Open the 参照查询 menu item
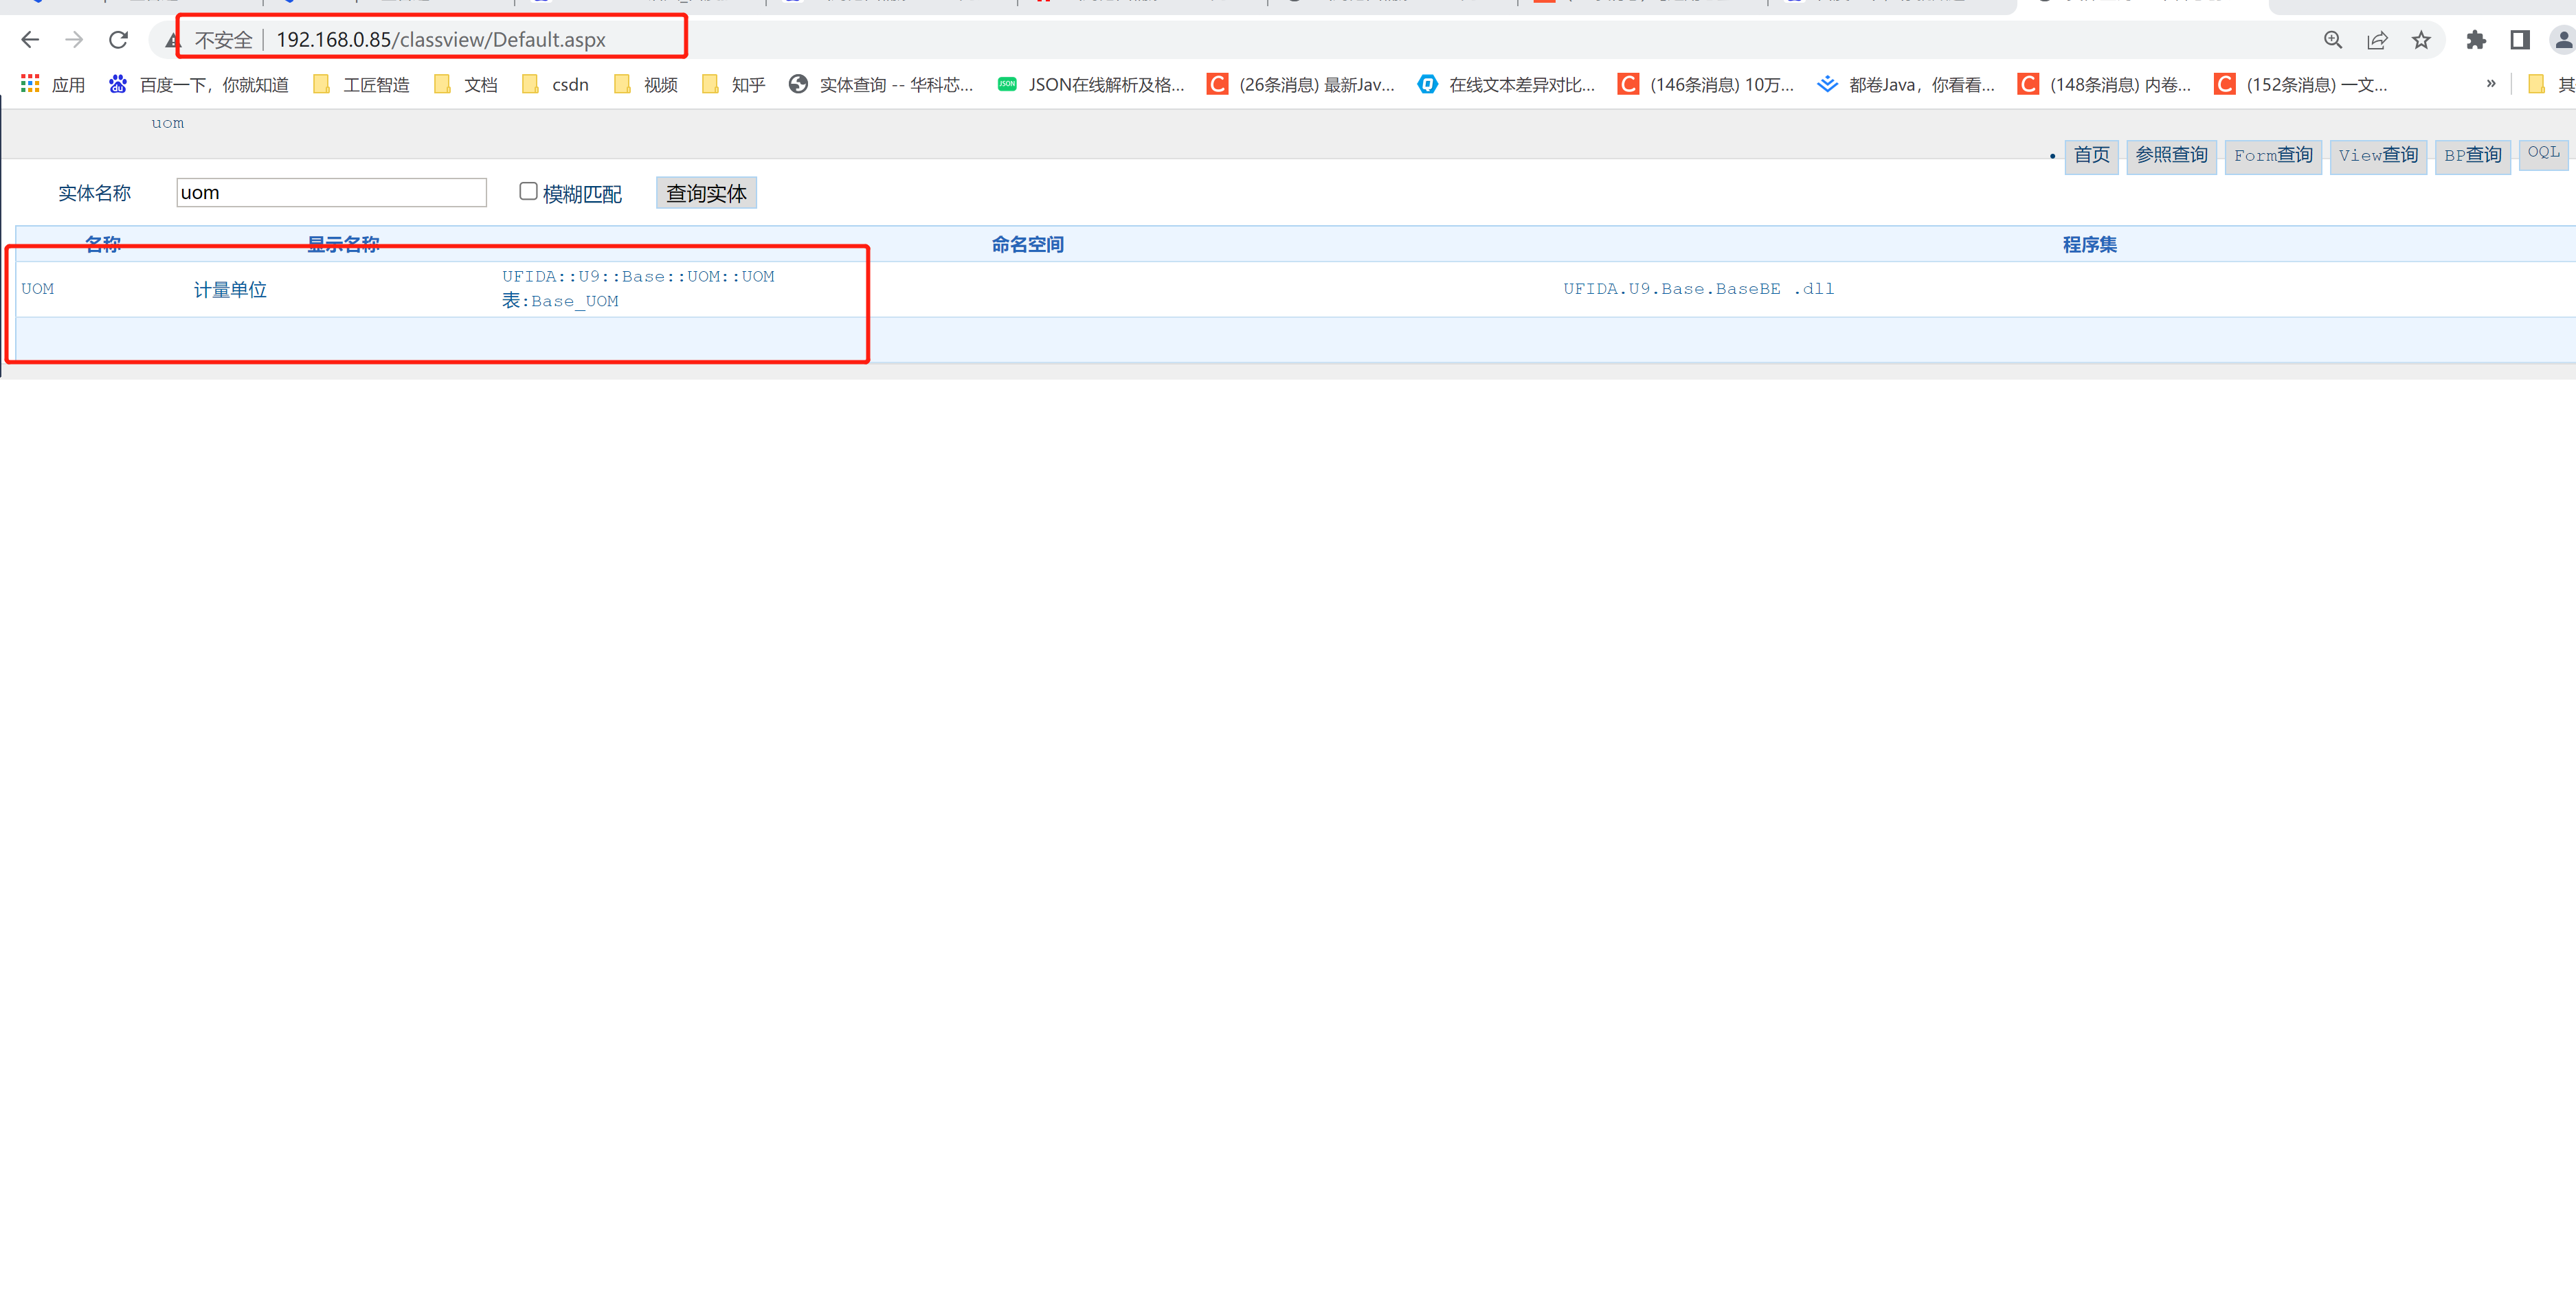 [x=2171, y=155]
